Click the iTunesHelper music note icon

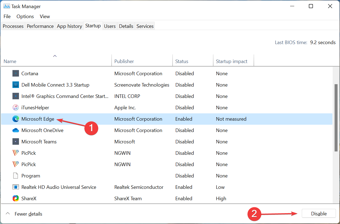[15, 107]
